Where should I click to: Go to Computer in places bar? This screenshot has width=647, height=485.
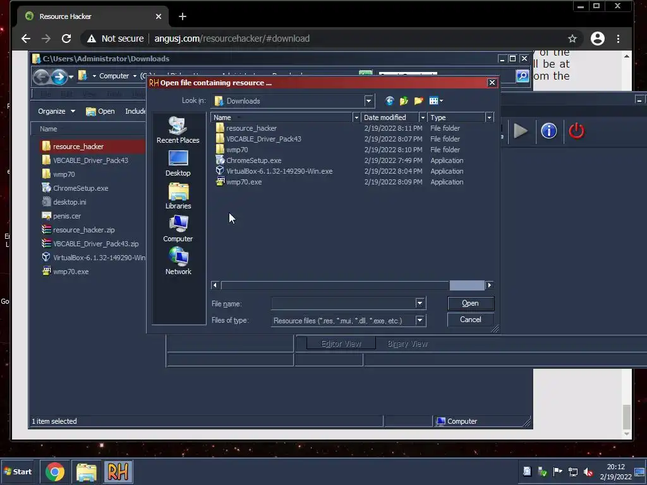(x=178, y=229)
